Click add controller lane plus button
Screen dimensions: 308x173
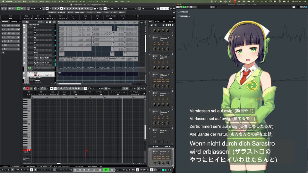(25, 163)
